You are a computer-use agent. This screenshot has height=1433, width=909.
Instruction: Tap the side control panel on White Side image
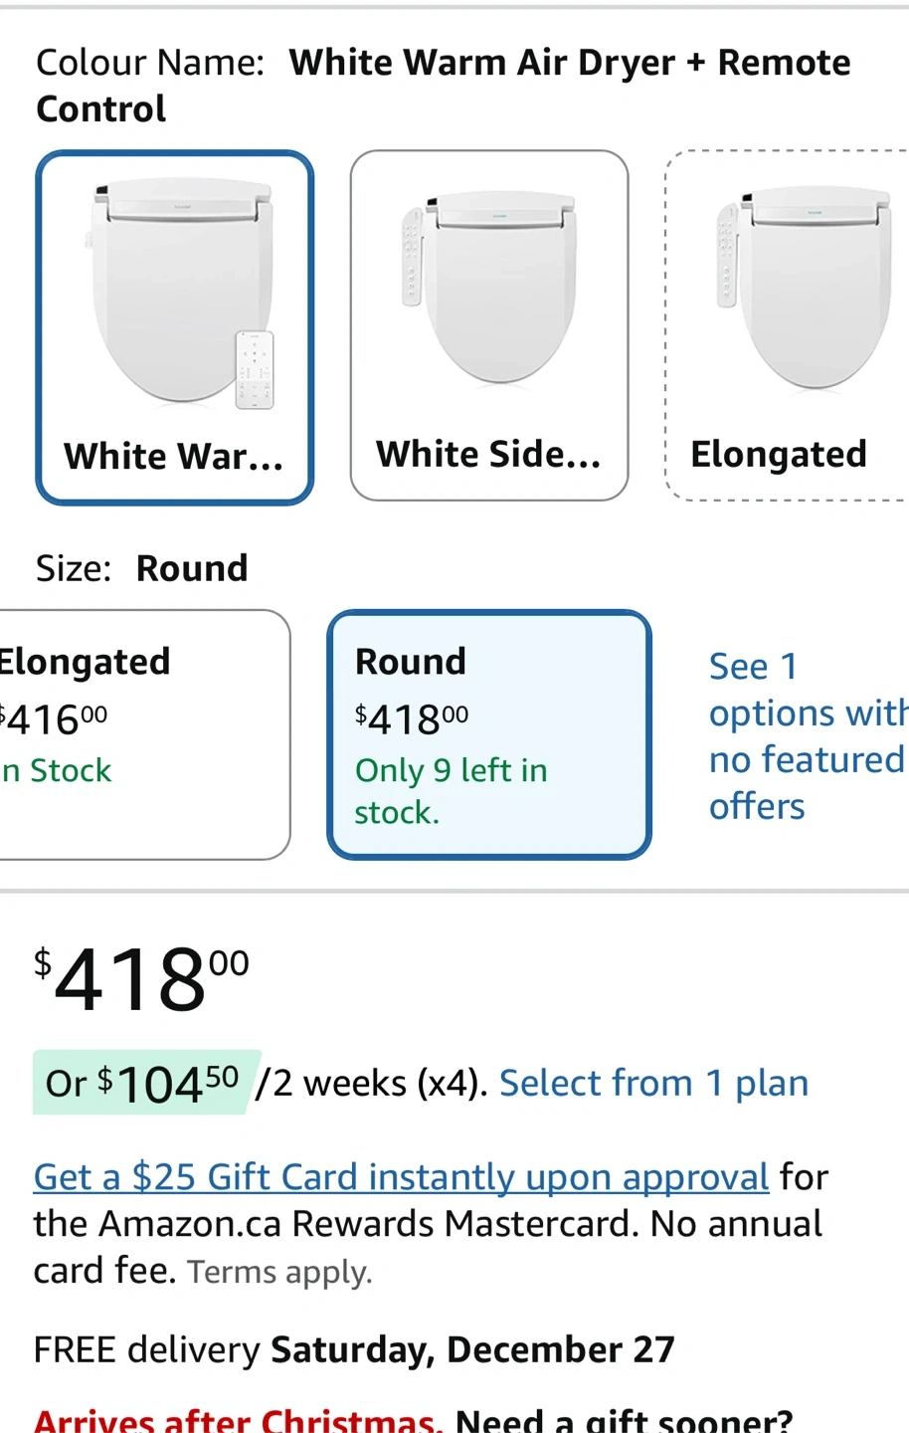[x=412, y=257]
